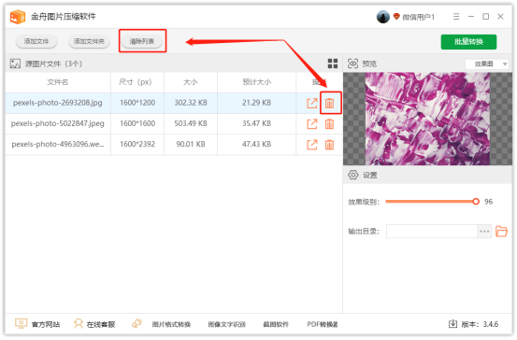The image size is (517, 340).
Task: Click 添加文件 add file button
Action: pos(36,41)
